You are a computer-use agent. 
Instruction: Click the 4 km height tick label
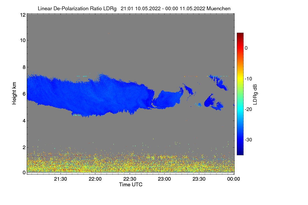click(24, 121)
